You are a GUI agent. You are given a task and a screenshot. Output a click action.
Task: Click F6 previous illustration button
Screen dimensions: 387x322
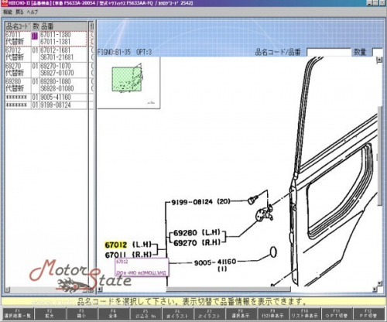click(x=177, y=313)
